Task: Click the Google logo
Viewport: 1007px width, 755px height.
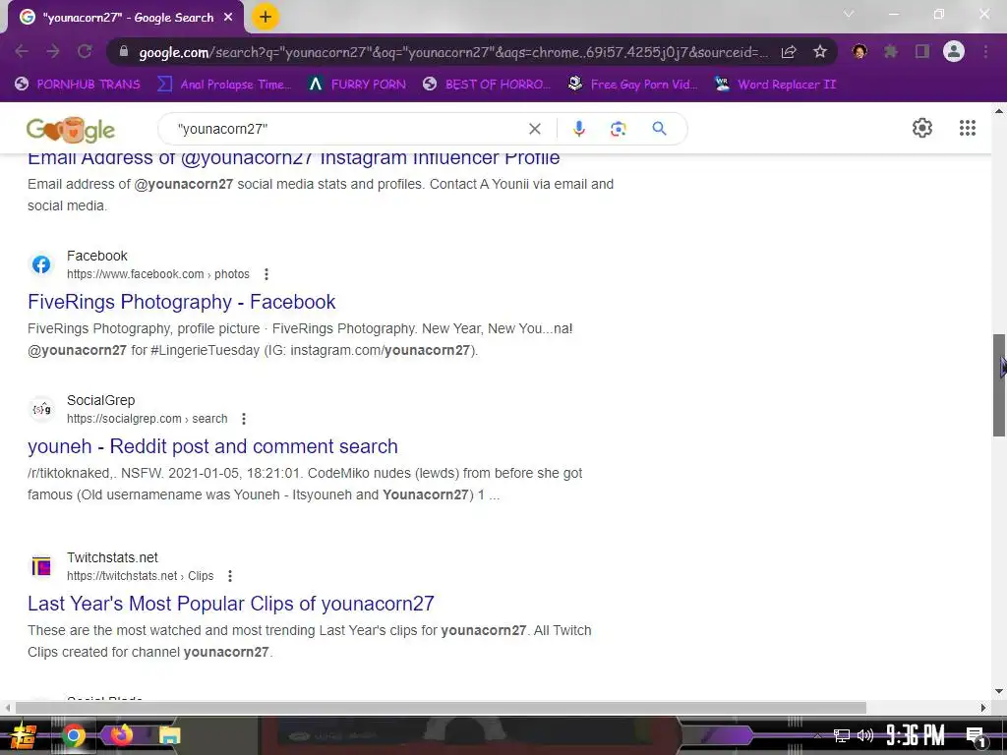Action: pyautogui.click(x=71, y=130)
